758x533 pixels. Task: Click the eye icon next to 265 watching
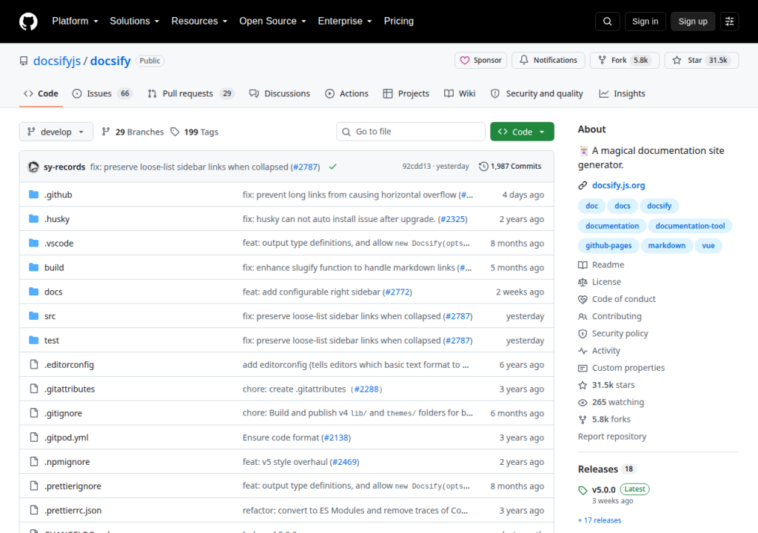[x=583, y=403]
